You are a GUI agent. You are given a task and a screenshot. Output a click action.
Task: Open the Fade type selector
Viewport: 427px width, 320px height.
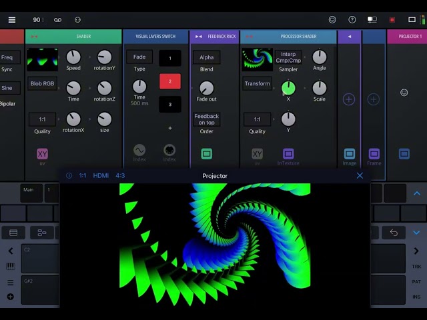click(139, 57)
